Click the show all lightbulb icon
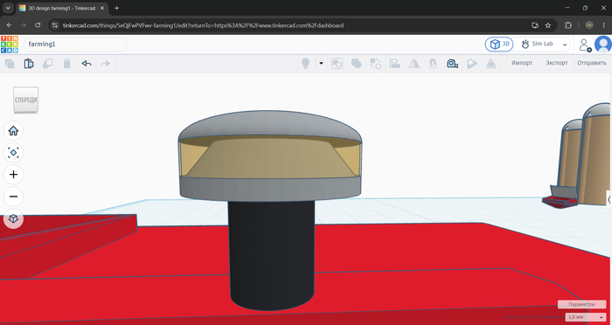This screenshot has height=325, width=612. 306,64
